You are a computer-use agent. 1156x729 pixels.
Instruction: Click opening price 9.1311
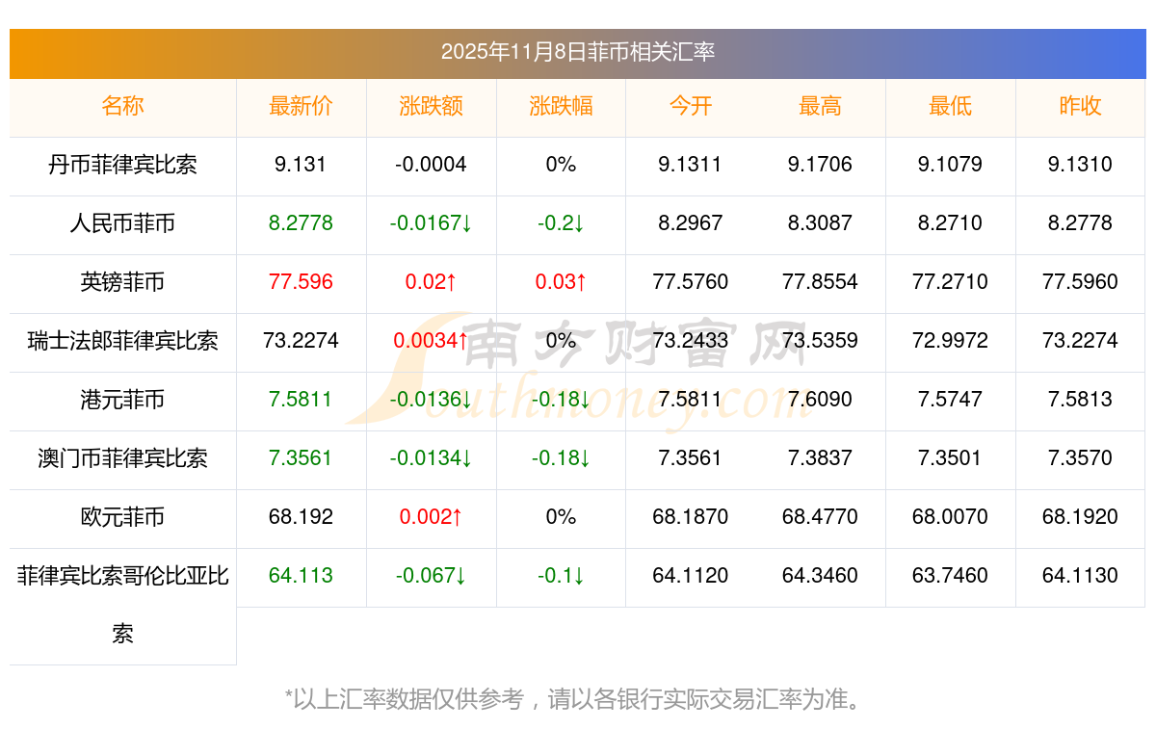pyautogui.click(x=691, y=165)
